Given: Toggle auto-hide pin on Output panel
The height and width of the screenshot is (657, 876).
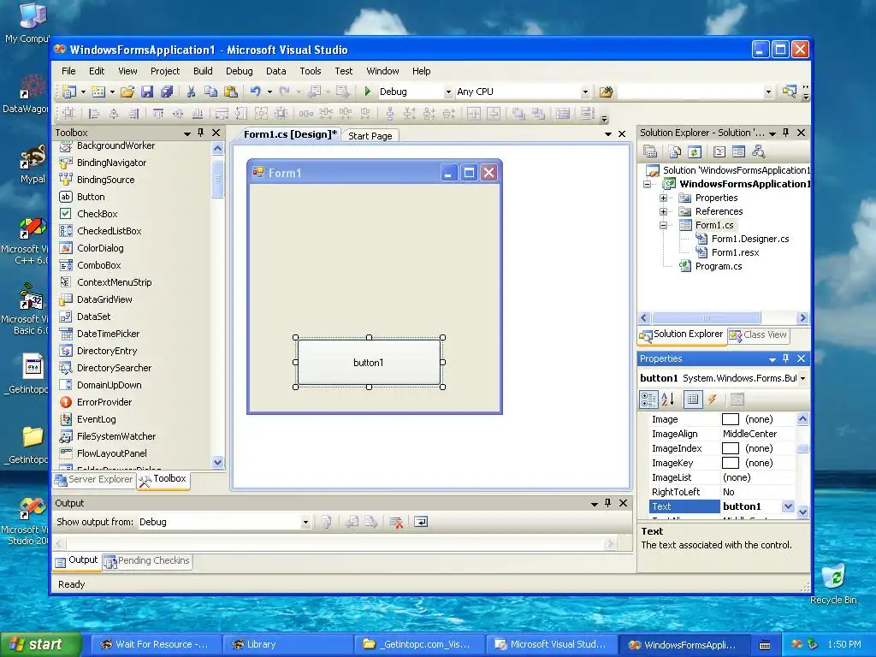Looking at the screenshot, I should pos(608,503).
